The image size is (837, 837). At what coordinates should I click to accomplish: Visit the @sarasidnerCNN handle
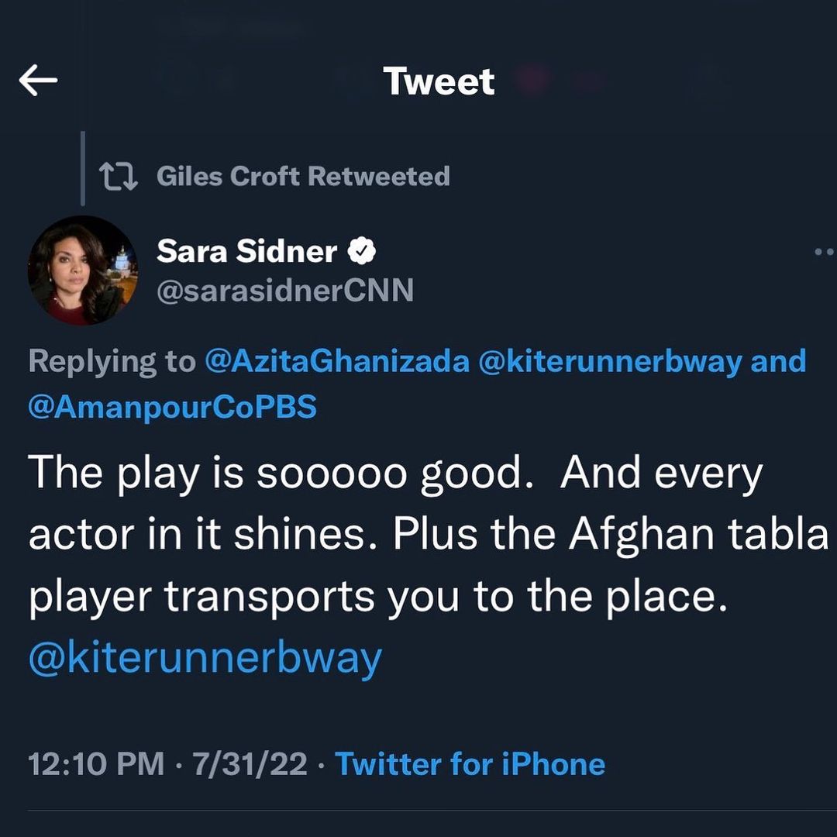coord(284,291)
